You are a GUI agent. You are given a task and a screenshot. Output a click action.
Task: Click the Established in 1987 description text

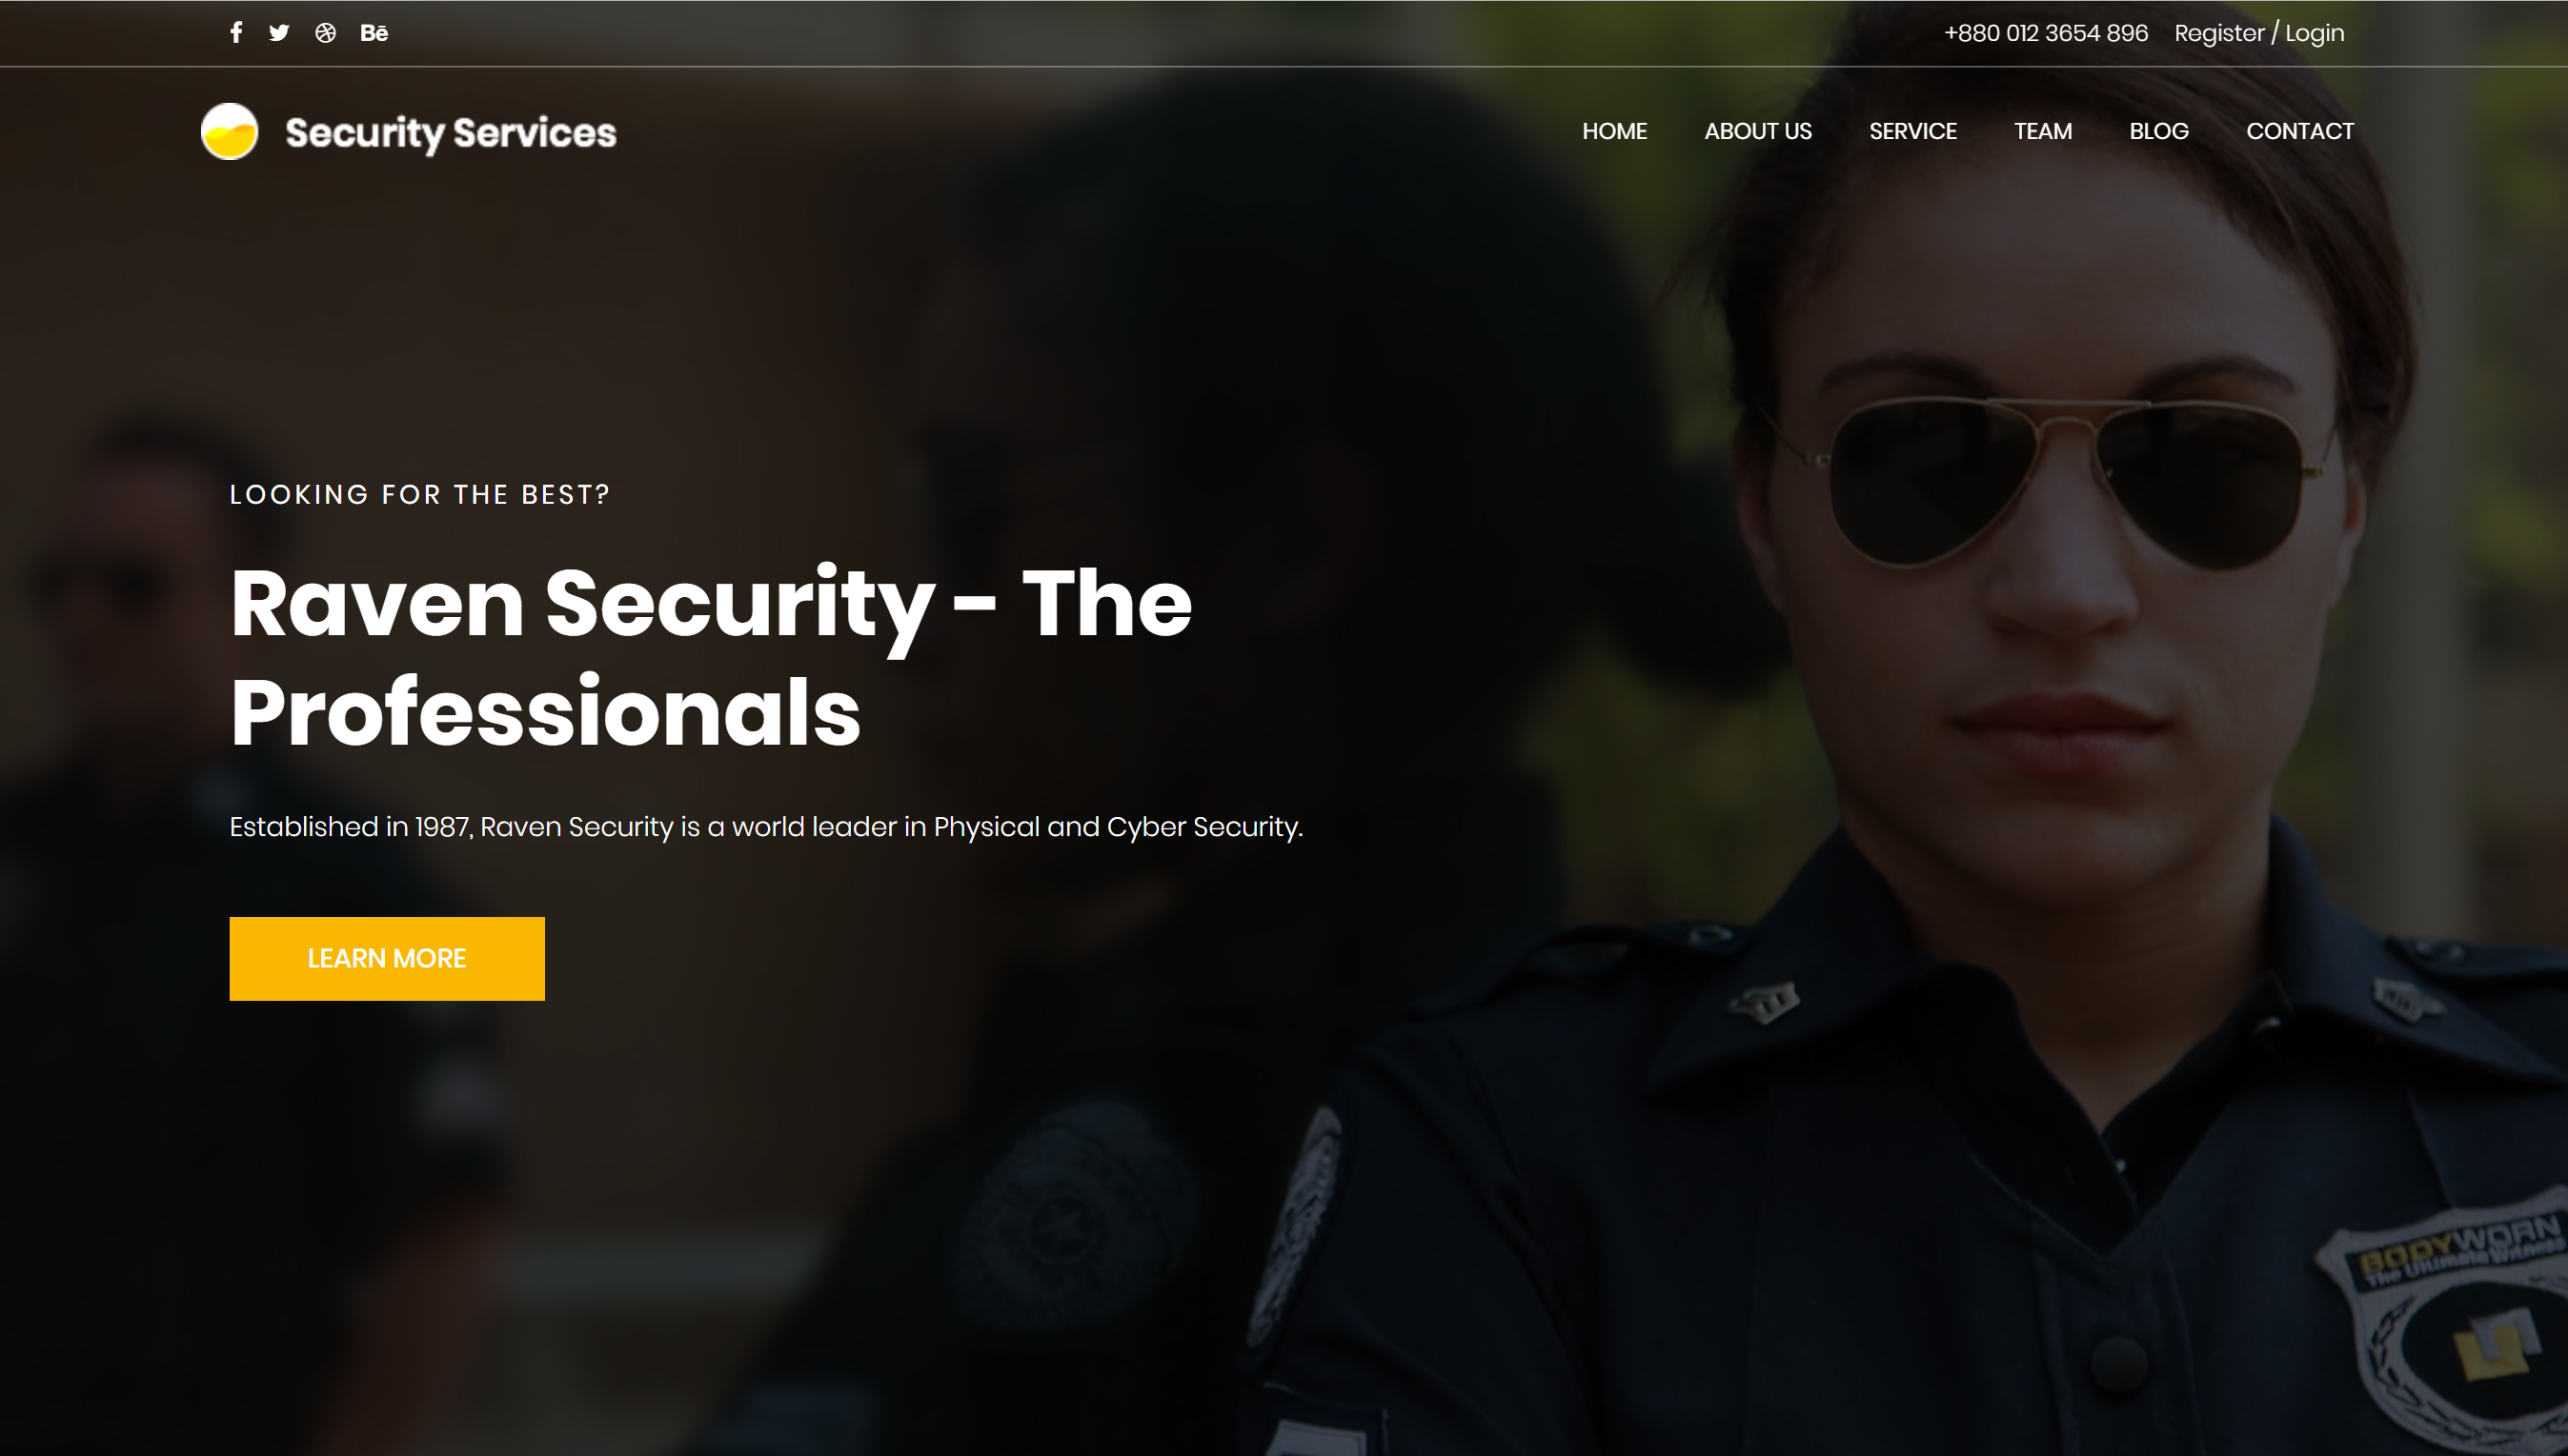(765, 827)
